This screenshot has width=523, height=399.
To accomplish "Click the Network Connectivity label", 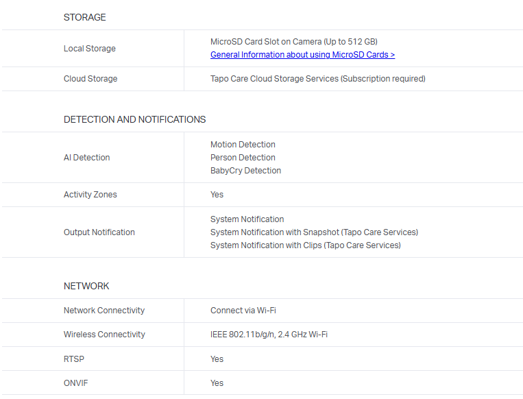I will click(104, 311).
